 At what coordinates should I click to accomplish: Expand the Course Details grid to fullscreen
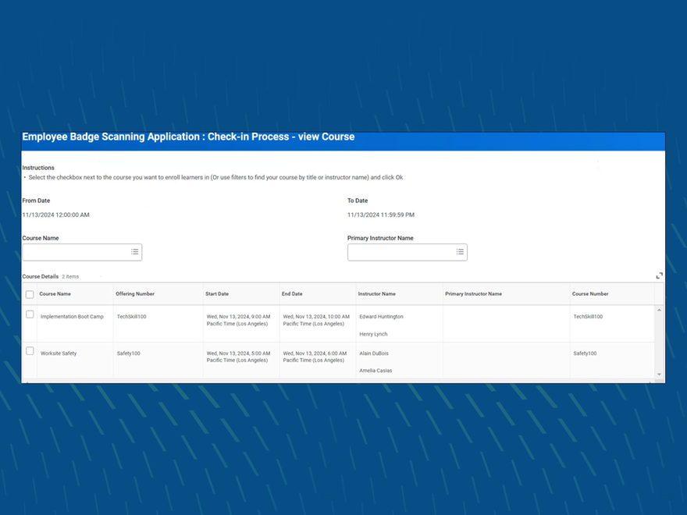659,275
